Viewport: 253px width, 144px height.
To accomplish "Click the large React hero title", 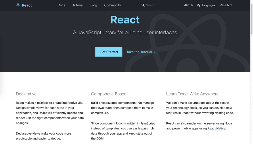I will pos(125,20).
